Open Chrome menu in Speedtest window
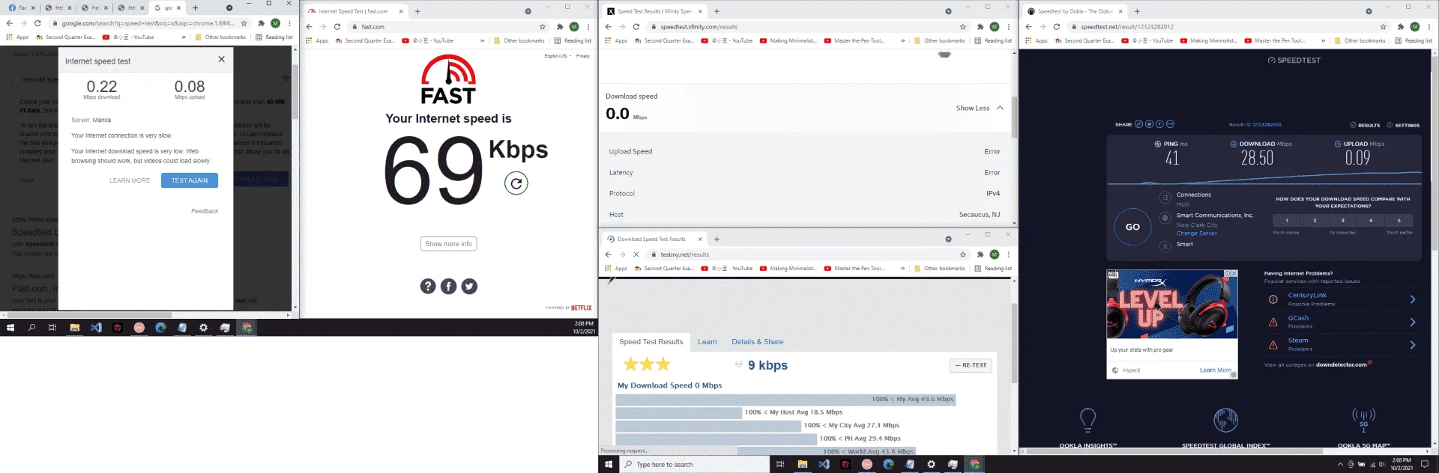This screenshot has height=473, width=1439. (1429, 26)
